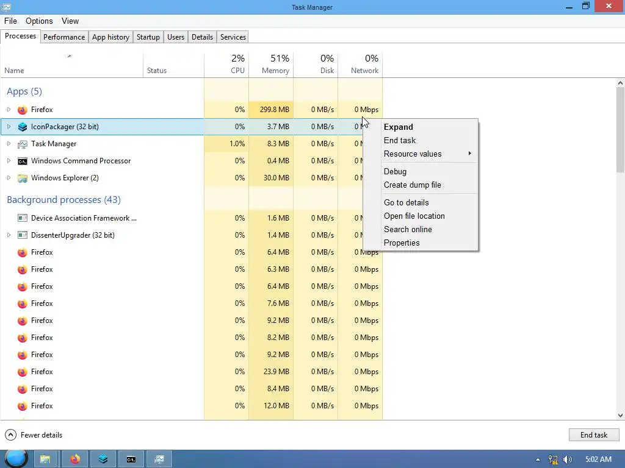
Task: Expand the Task Manager app row
Action: pyautogui.click(x=9, y=144)
